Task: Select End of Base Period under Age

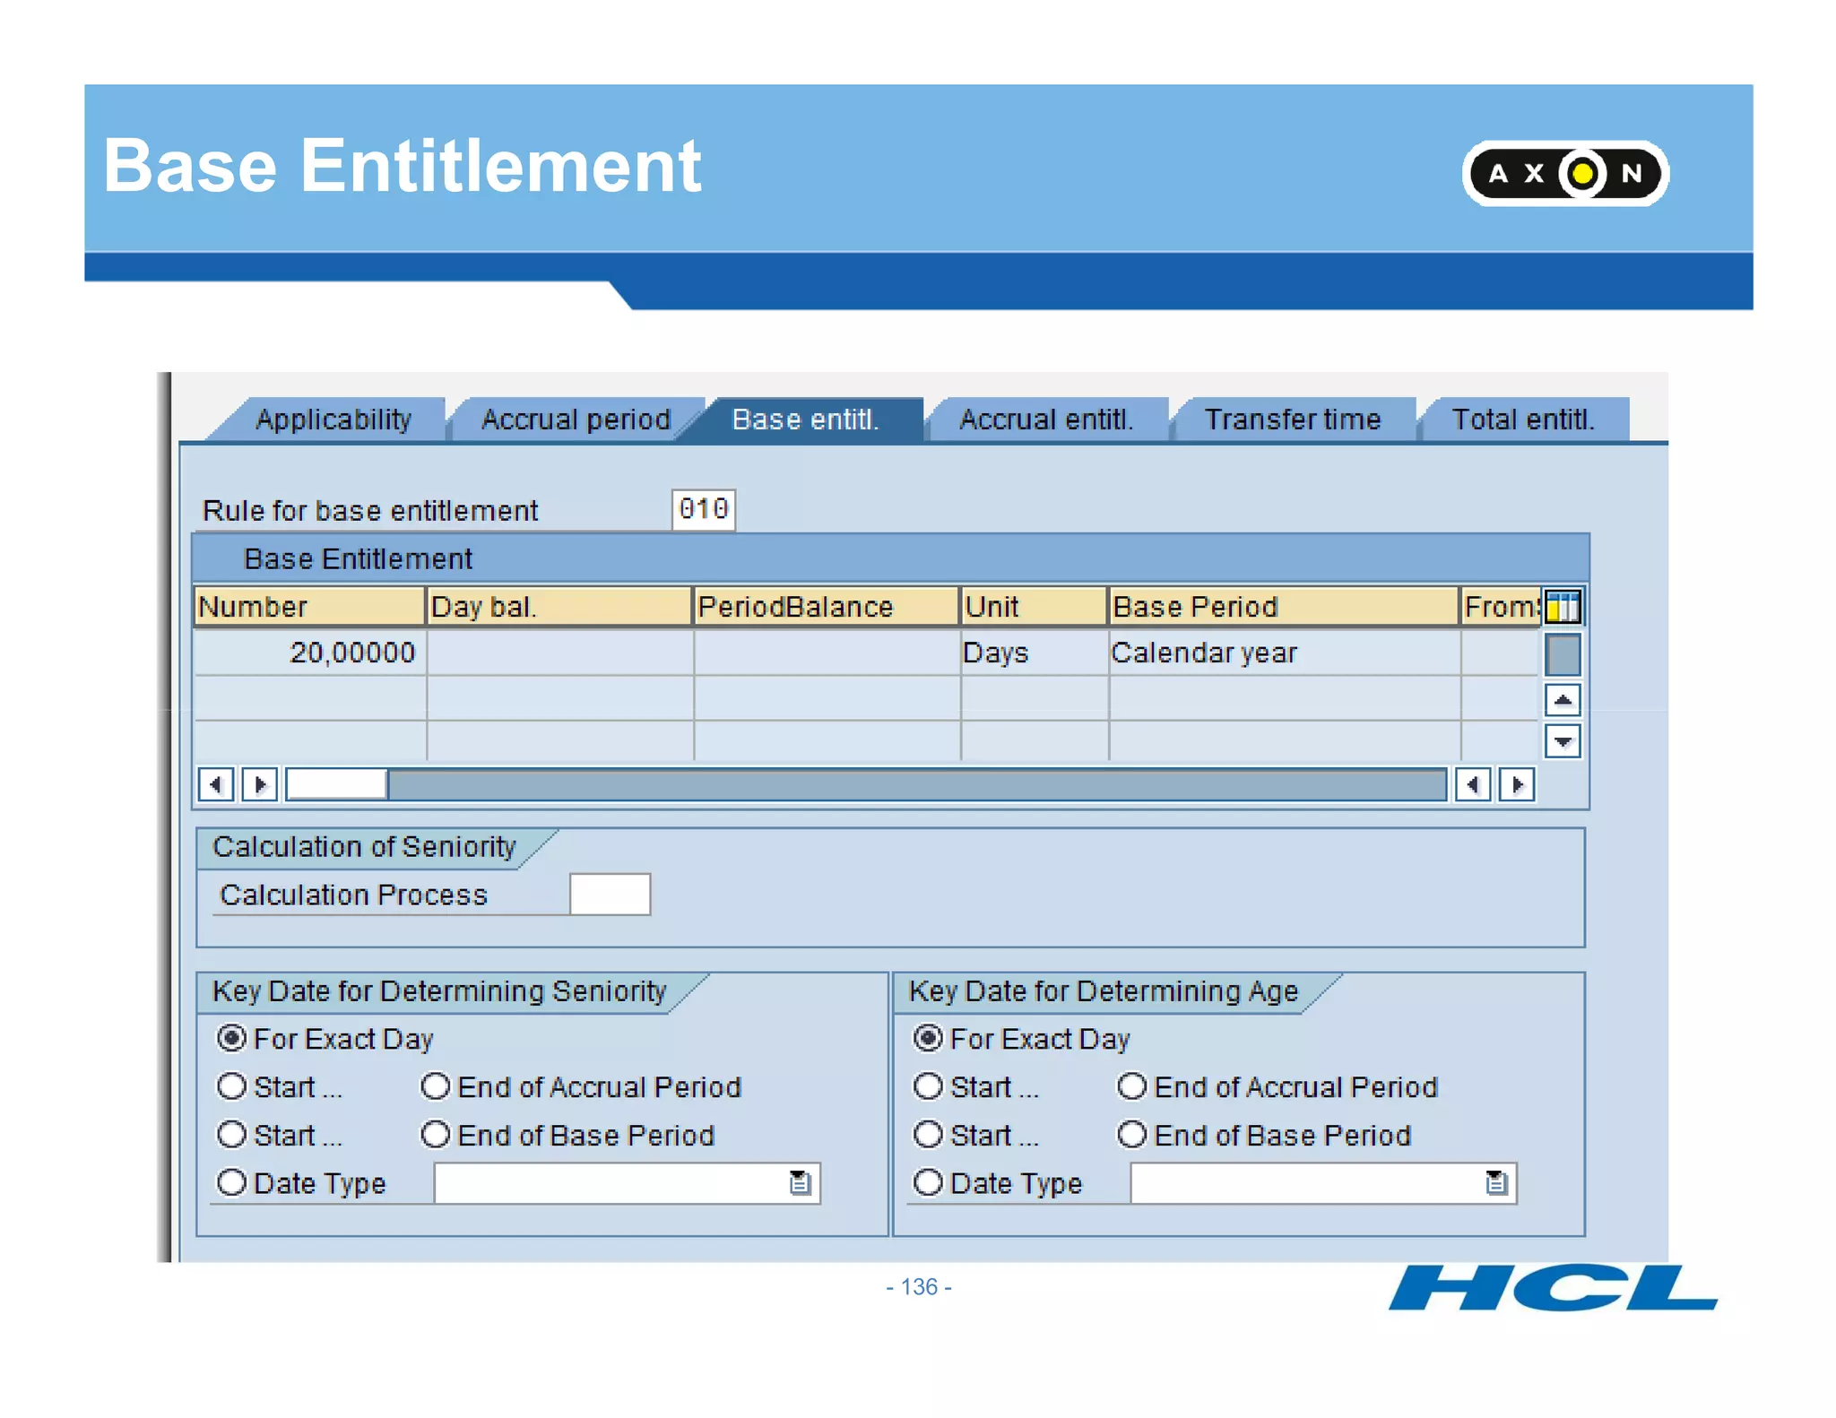Action: pos(1131,1135)
